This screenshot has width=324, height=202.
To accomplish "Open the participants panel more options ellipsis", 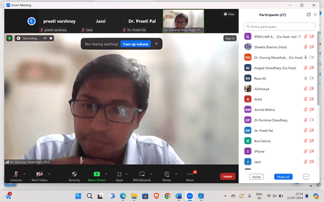I will [x=306, y=177].
